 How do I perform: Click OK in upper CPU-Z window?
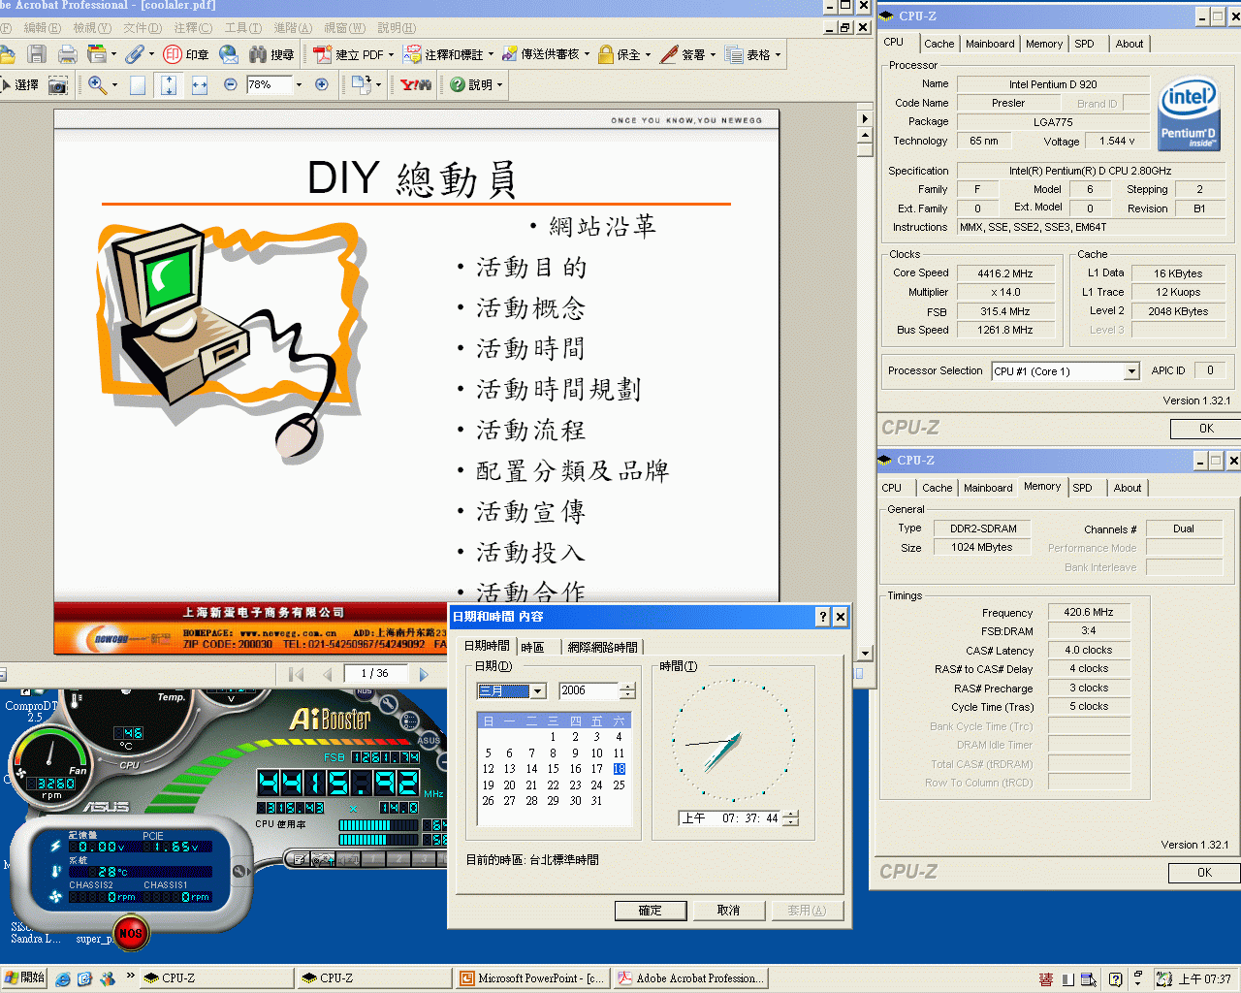click(1206, 429)
